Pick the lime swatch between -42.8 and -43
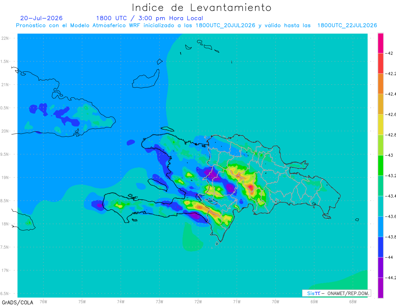This screenshot has height=306, width=396. [x=380, y=145]
